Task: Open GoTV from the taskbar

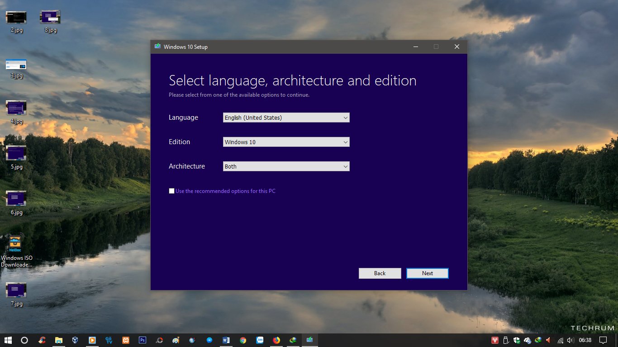Action: 109,340
